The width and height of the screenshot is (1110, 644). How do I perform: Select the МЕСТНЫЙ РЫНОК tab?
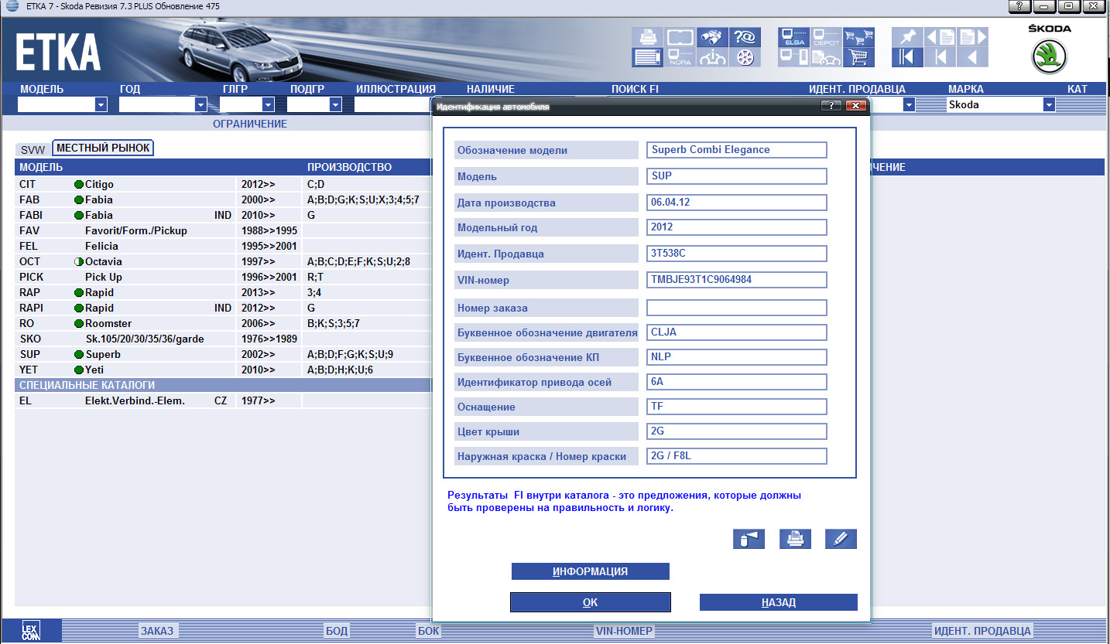click(103, 148)
